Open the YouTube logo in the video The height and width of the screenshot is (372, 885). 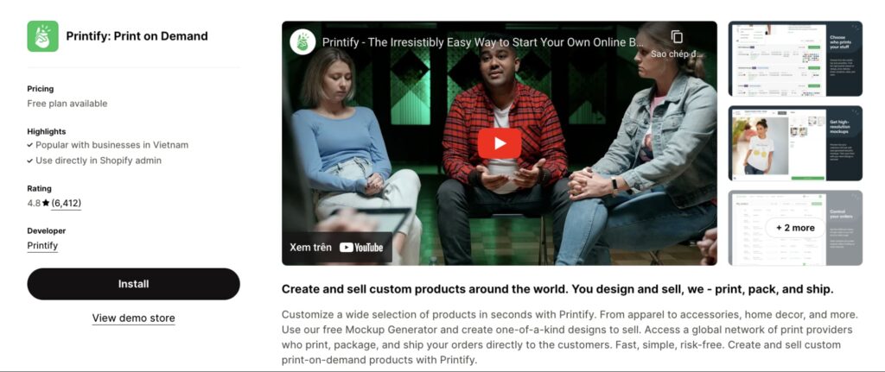click(x=361, y=248)
